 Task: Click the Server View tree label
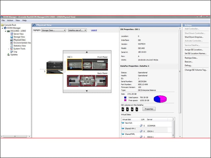tap(18, 34)
